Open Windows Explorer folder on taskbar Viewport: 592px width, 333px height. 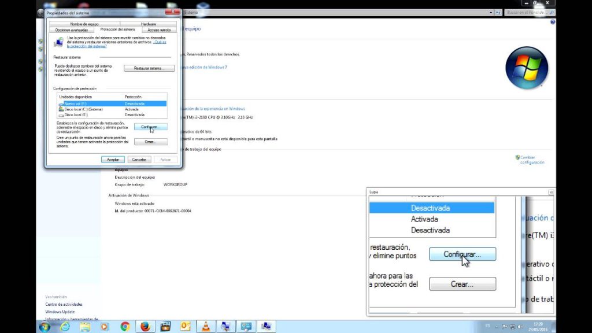tap(85, 327)
